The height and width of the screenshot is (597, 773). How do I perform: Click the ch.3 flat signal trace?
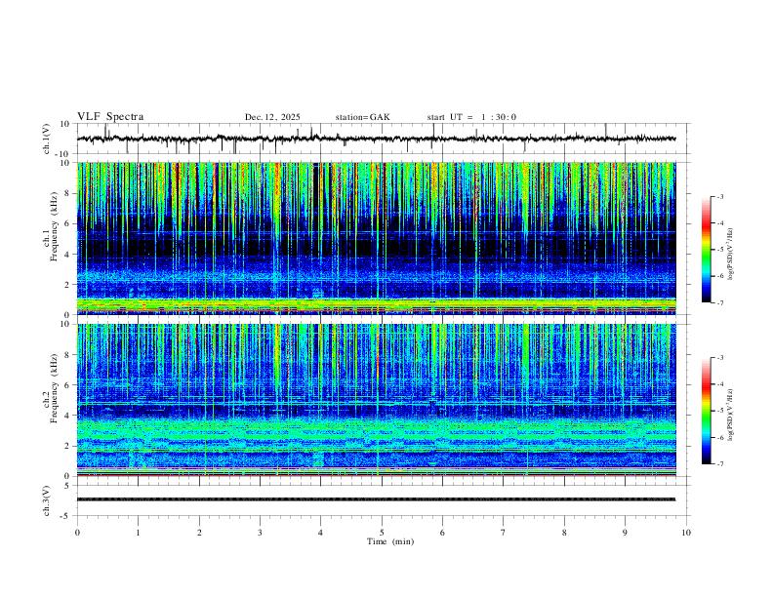[376, 499]
